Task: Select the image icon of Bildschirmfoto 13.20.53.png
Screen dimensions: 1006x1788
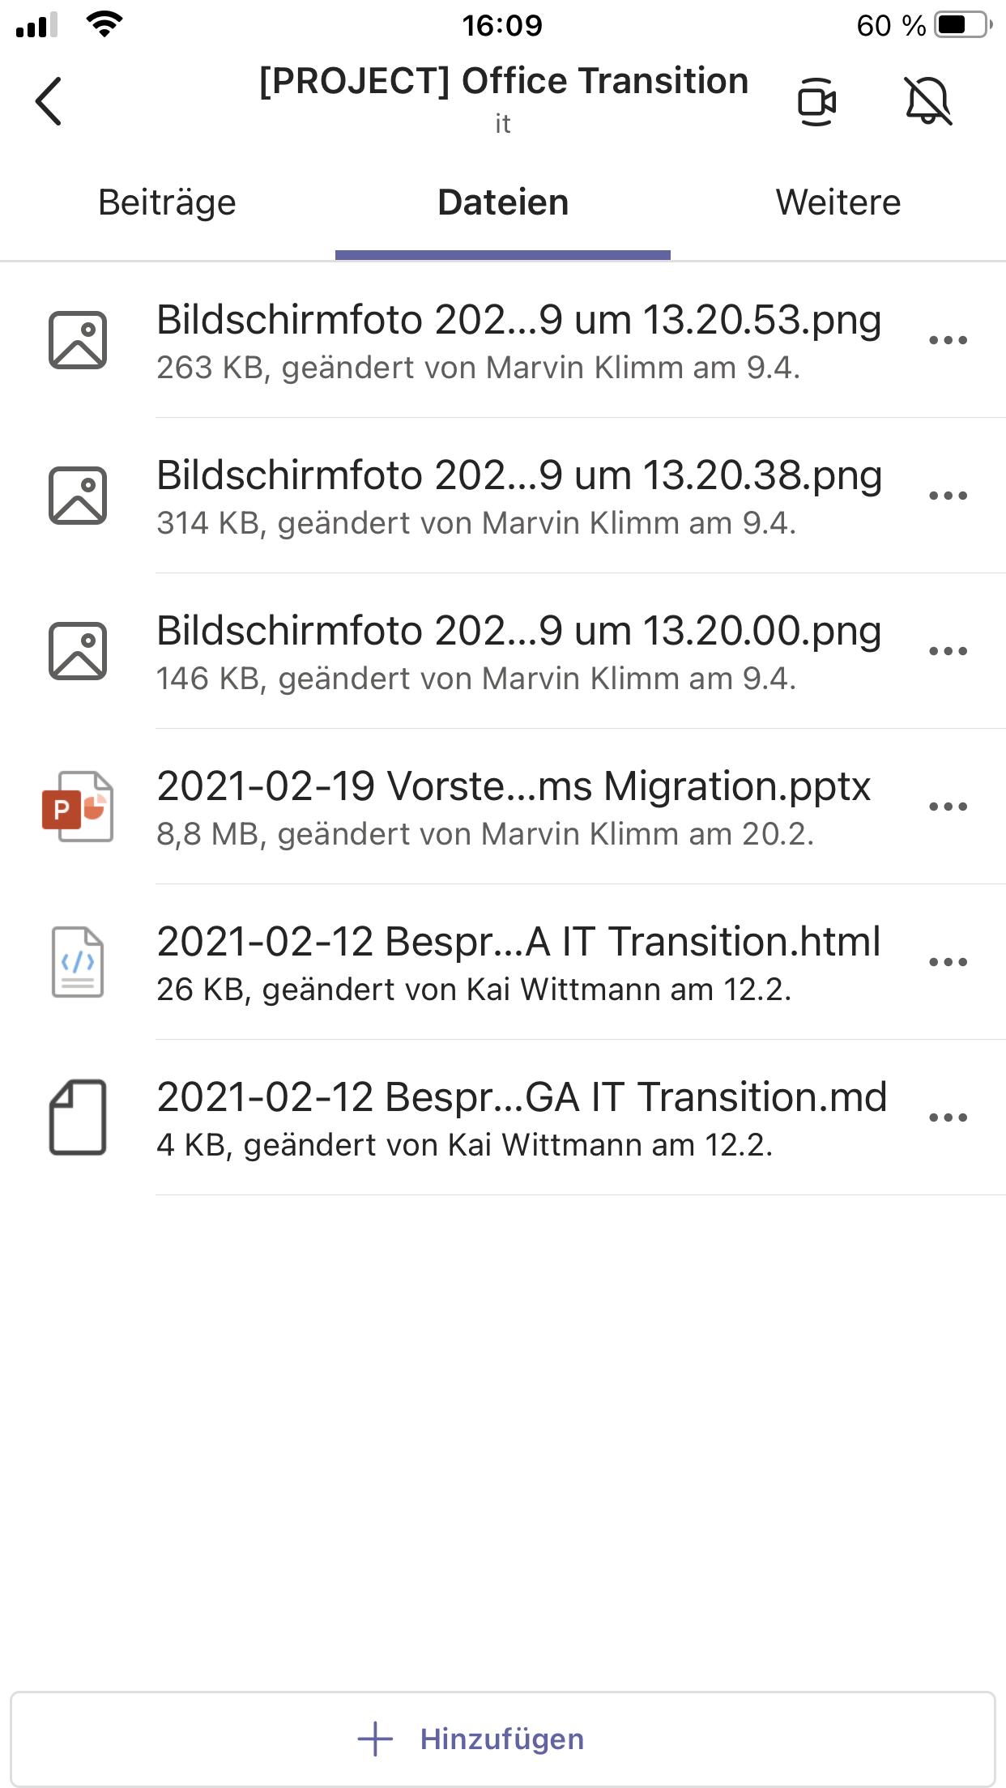Action: [x=79, y=339]
